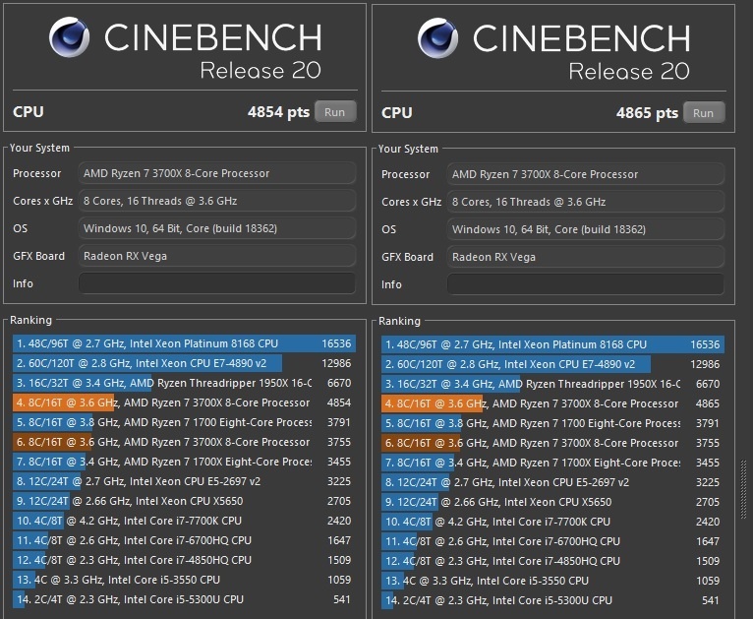Click Cinebench sphere logo in right window

pos(437,38)
